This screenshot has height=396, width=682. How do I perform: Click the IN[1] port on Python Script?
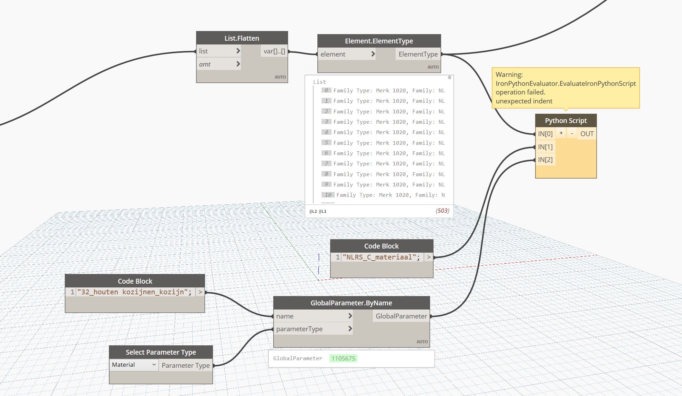[x=545, y=147]
